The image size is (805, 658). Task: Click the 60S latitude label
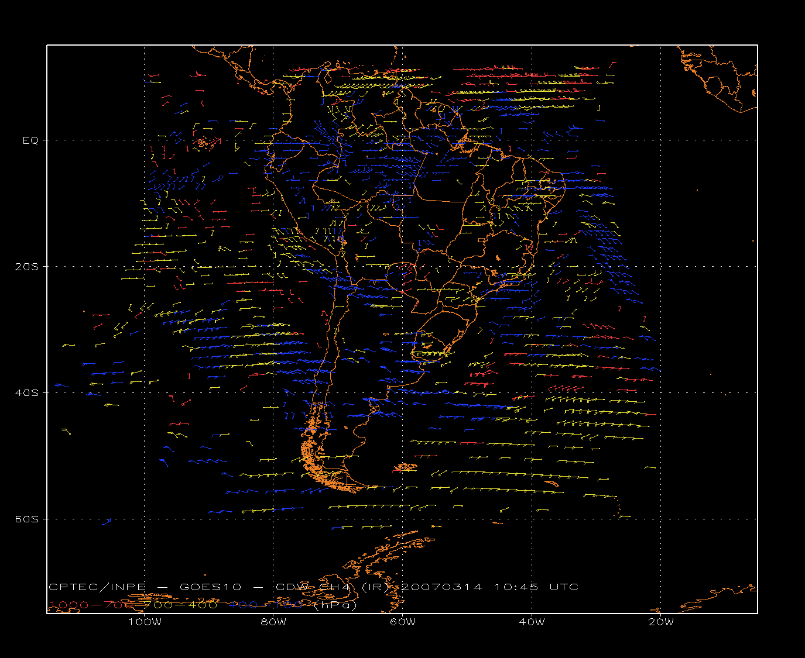click(27, 519)
